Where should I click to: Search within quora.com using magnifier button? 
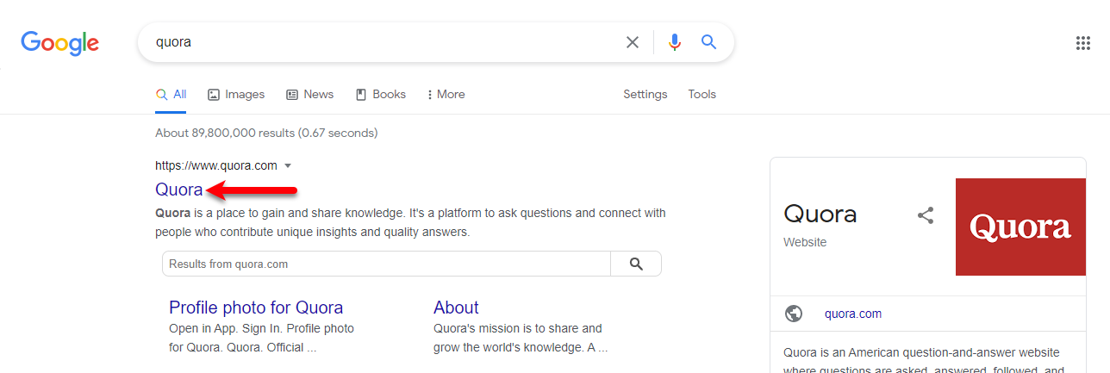[x=636, y=264]
